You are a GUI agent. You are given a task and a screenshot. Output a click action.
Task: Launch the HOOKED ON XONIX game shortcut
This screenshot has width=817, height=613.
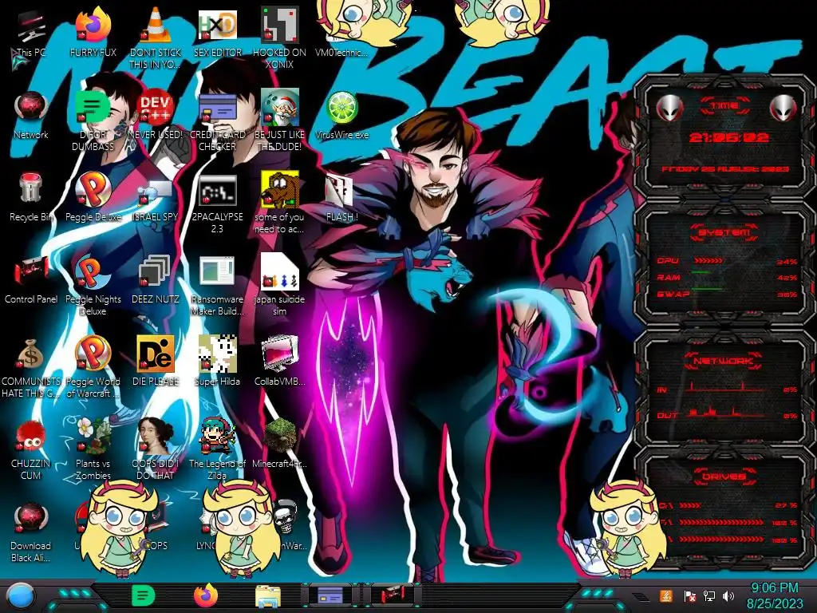(x=280, y=37)
